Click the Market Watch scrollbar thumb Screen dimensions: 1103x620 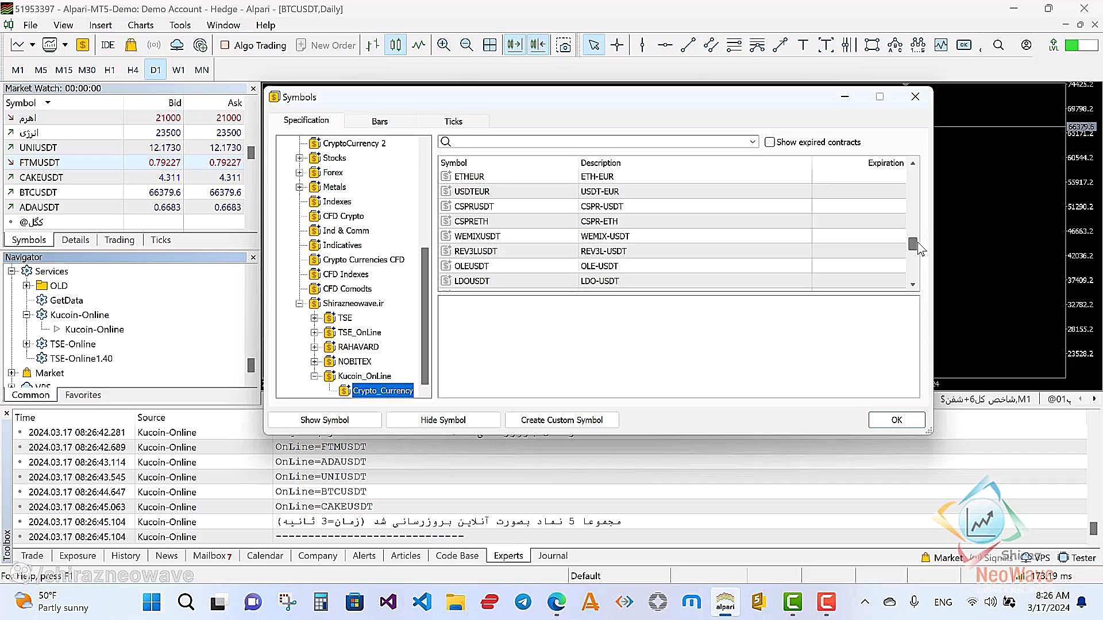coord(251,153)
